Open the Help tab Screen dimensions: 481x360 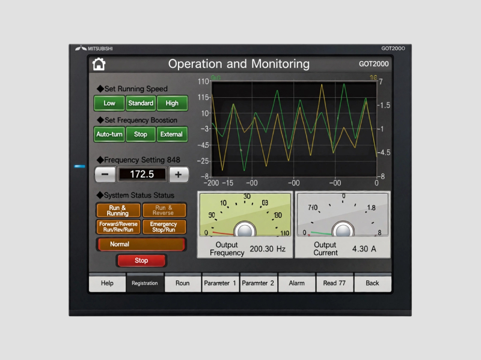[107, 283]
